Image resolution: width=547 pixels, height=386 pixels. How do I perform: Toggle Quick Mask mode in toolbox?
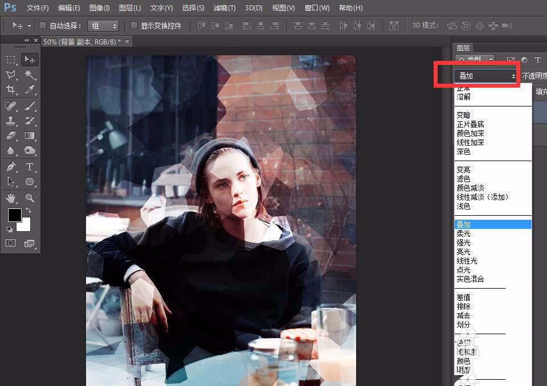(11, 243)
